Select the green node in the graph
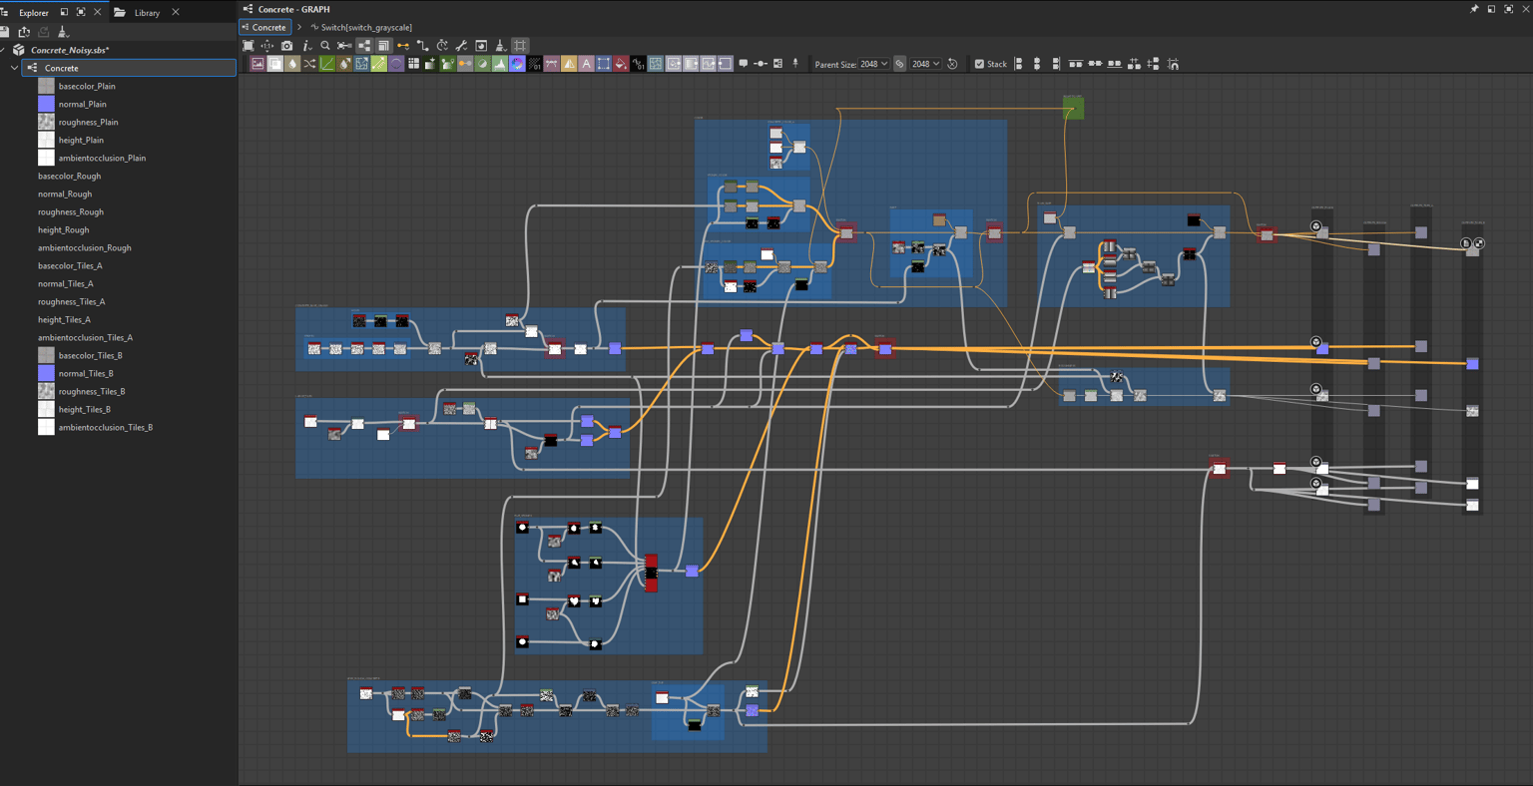This screenshot has height=786, width=1533. coord(1074,108)
